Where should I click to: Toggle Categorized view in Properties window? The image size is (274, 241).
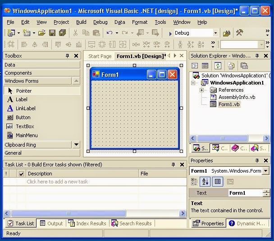click(194, 182)
